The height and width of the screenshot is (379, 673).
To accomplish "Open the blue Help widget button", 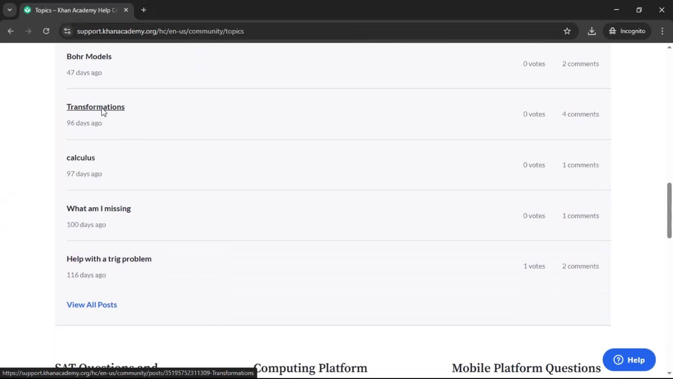I will pyautogui.click(x=629, y=360).
